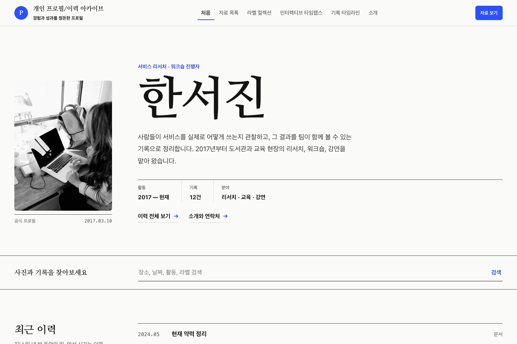Screen dimensions: 517x344
Task: Click the 검색 submit button
Action: tap(496, 272)
